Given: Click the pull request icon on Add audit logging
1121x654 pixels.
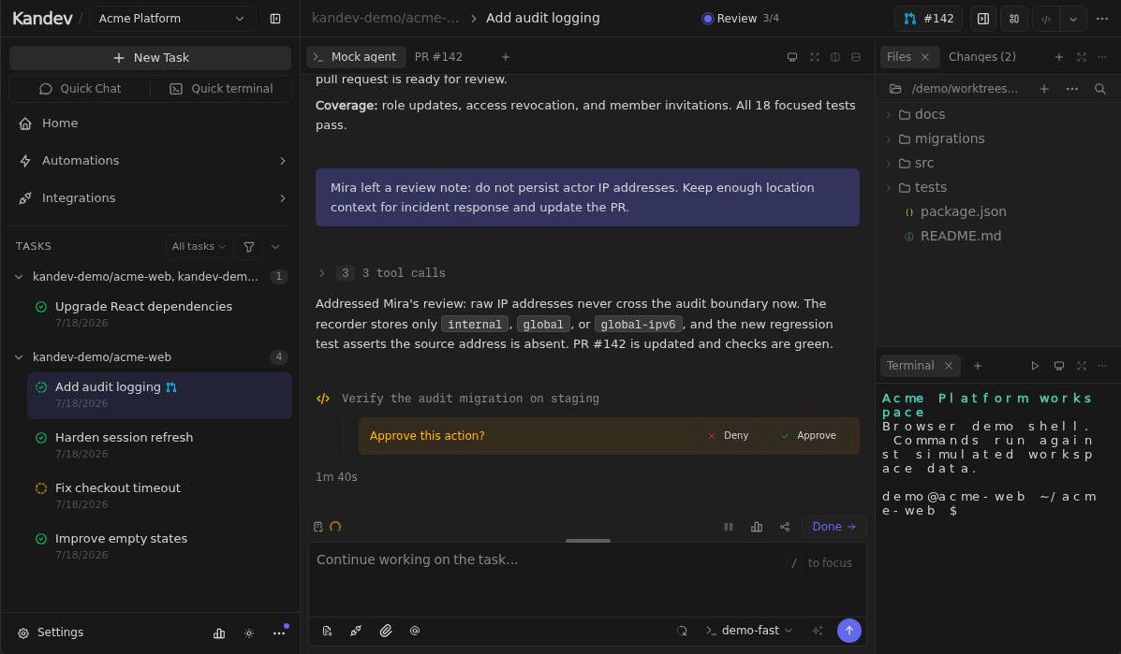Looking at the screenshot, I should [170, 387].
